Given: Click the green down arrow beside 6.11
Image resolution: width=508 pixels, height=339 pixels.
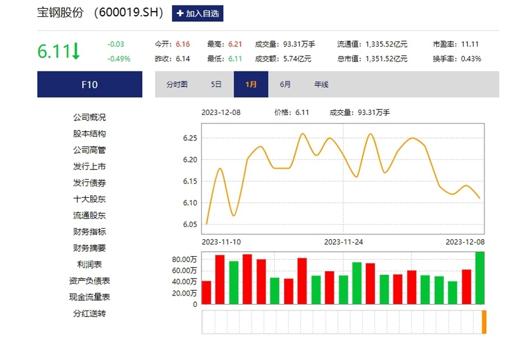Looking at the screenshot, I should [76, 51].
